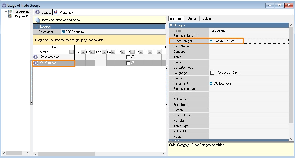Click the grid scroll right arrow
Image resolution: width=295 pixels, height=158 pixels.
[x=163, y=154]
